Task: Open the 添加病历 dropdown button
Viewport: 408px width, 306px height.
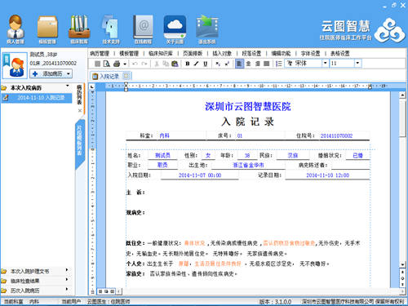Action: click(51, 73)
